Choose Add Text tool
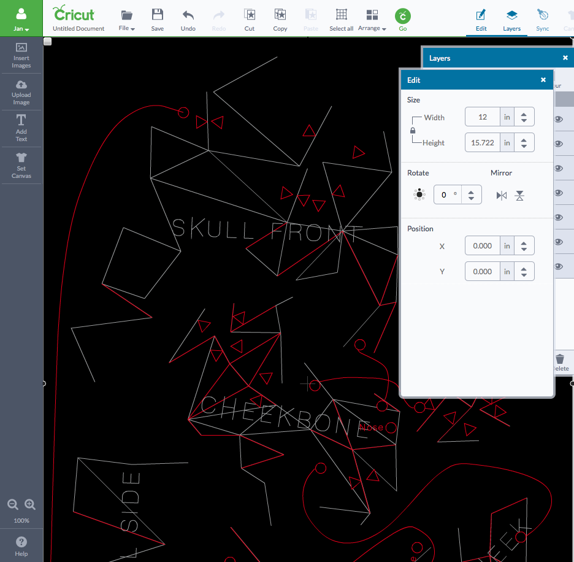Screen dimensions: 574x562 point(21,128)
